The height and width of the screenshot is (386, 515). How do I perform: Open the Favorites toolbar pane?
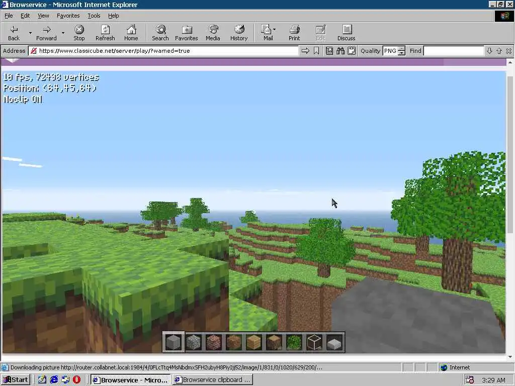pyautogui.click(x=186, y=33)
